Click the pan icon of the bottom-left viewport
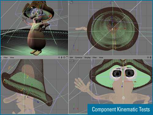The height and width of the screenshot is (115, 153). pos(59,57)
